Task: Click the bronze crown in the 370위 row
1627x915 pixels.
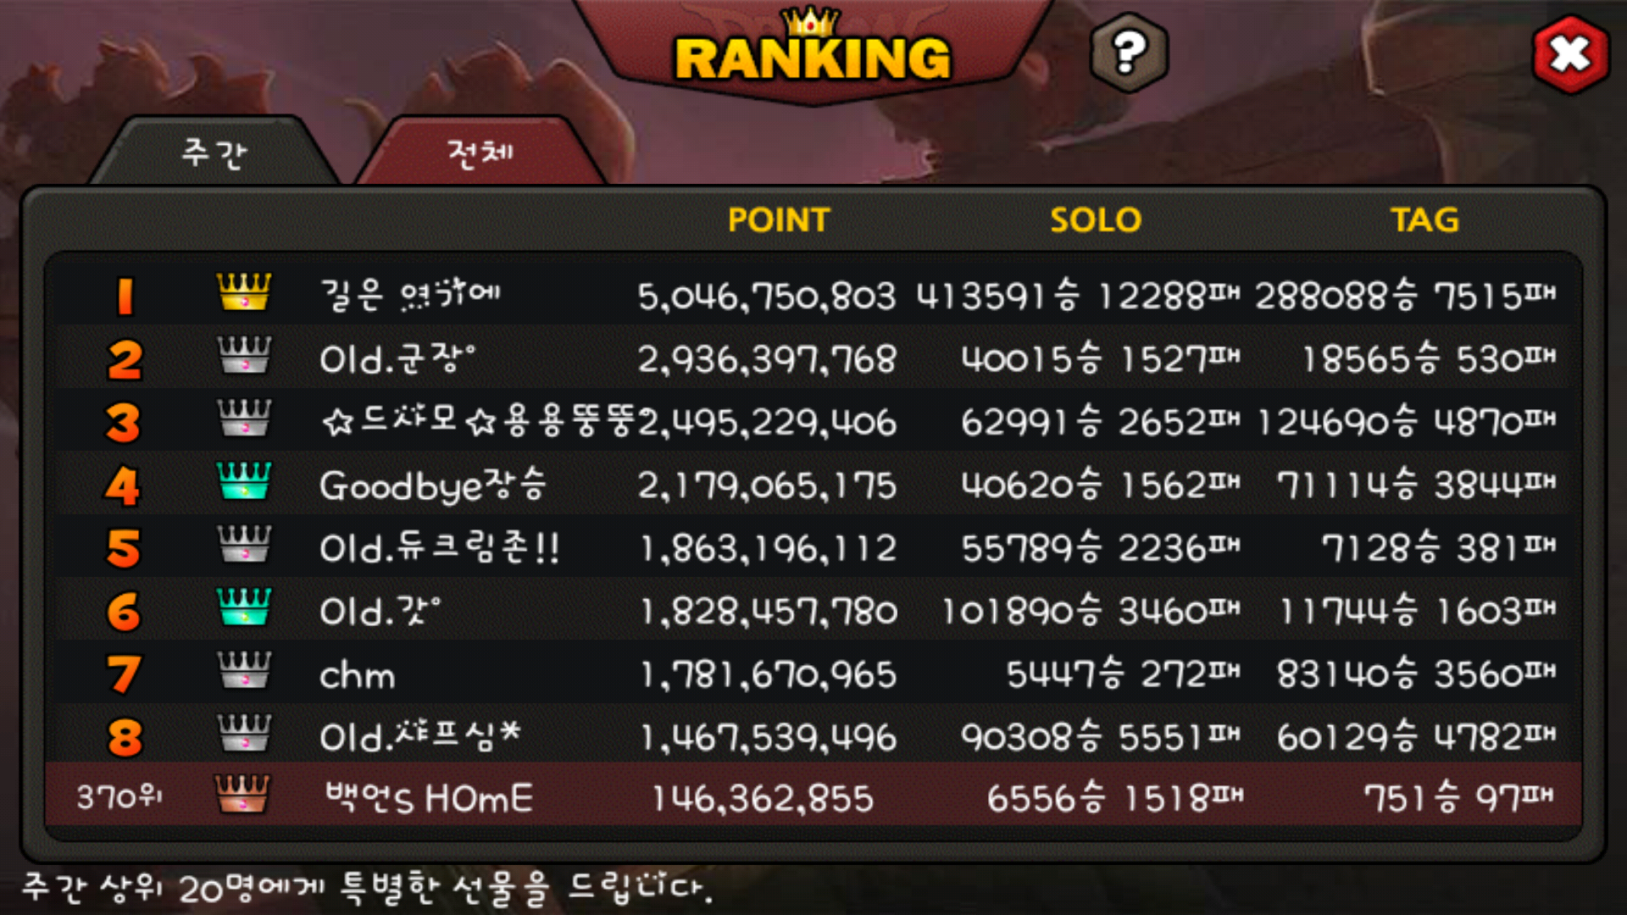Action: (242, 795)
